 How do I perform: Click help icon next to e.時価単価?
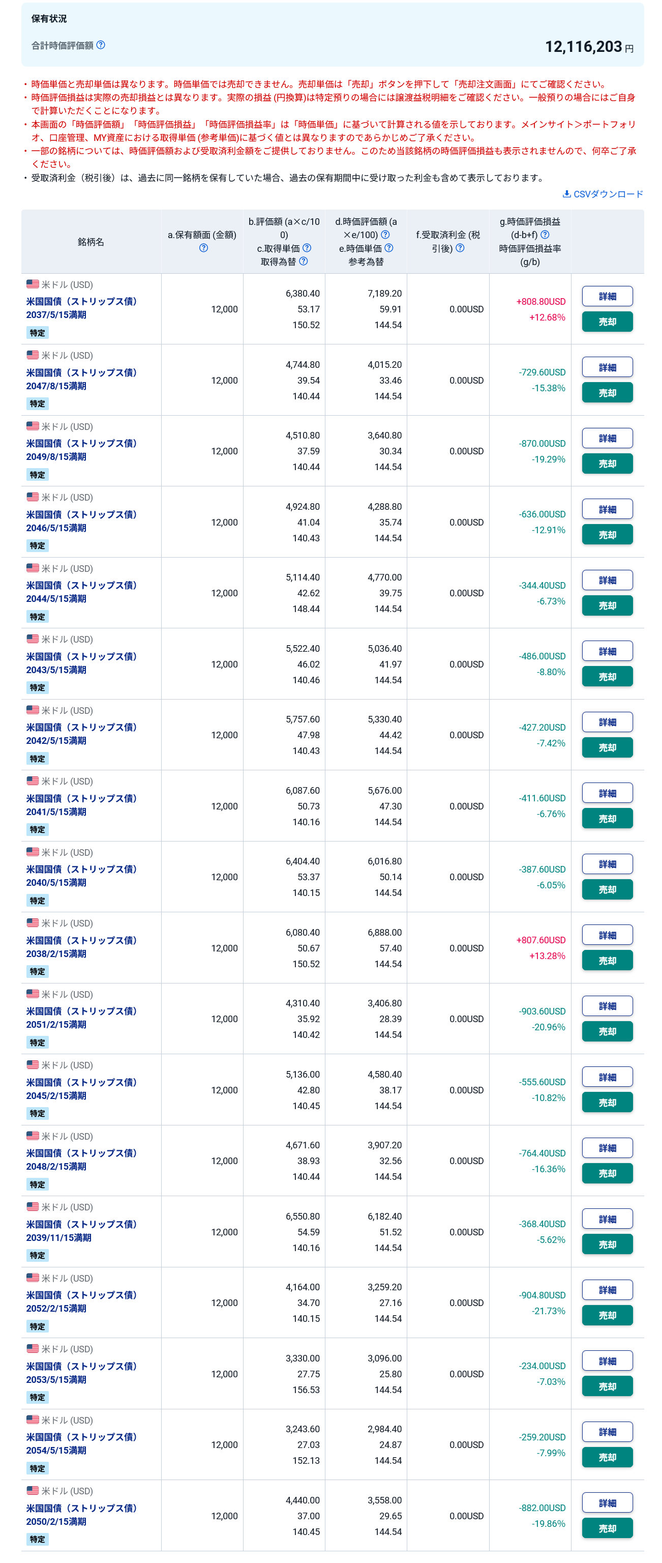coord(389,248)
